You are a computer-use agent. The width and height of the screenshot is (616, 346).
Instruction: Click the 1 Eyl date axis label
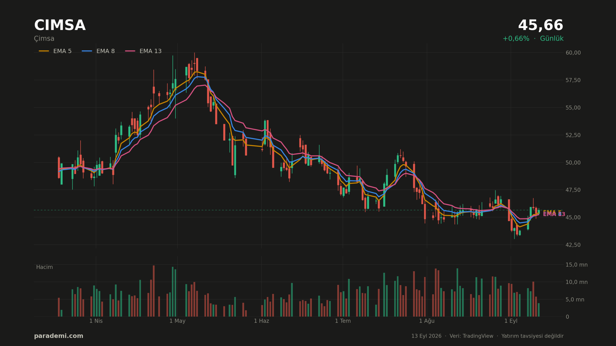pyautogui.click(x=511, y=321)
